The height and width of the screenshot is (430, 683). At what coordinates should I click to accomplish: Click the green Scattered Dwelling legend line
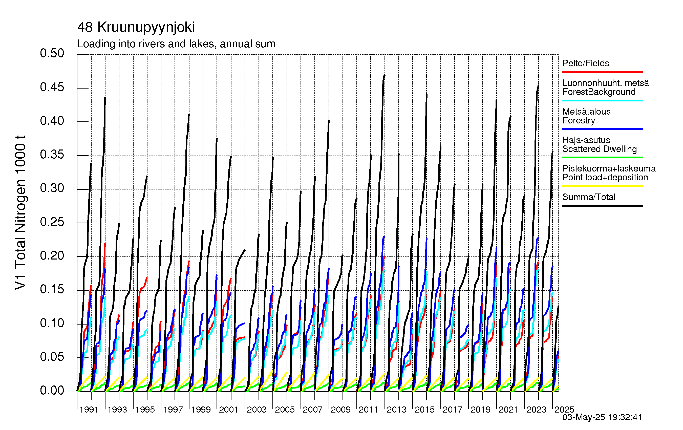tap(603, 157)
